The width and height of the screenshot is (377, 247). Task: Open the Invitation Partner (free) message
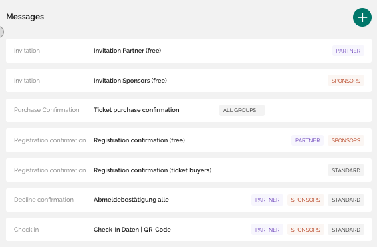click(x=188, y=51)
